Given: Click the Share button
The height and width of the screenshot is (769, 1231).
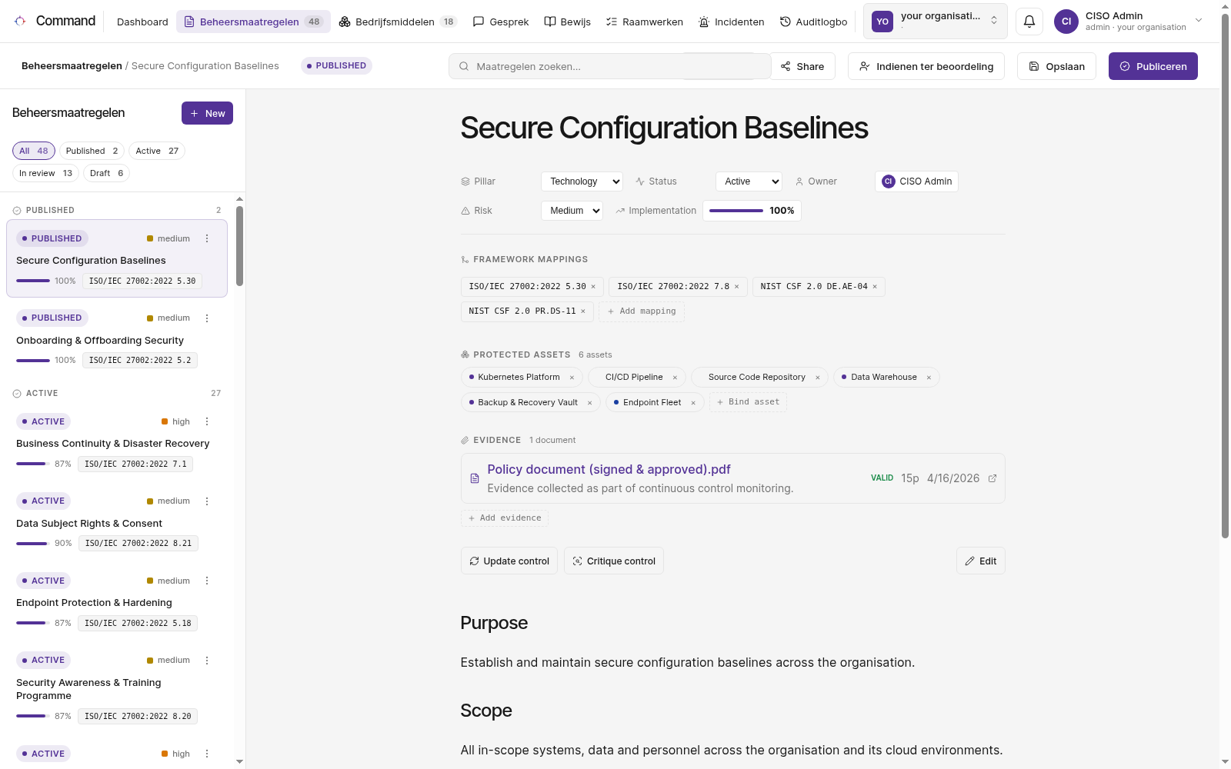Looking at the screenshot, I should click(x=802, y=66).
